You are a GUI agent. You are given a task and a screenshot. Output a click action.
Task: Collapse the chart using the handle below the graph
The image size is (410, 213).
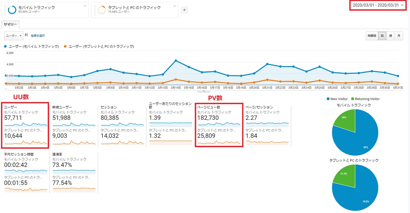pyautogui.click(x=204, y=91)
